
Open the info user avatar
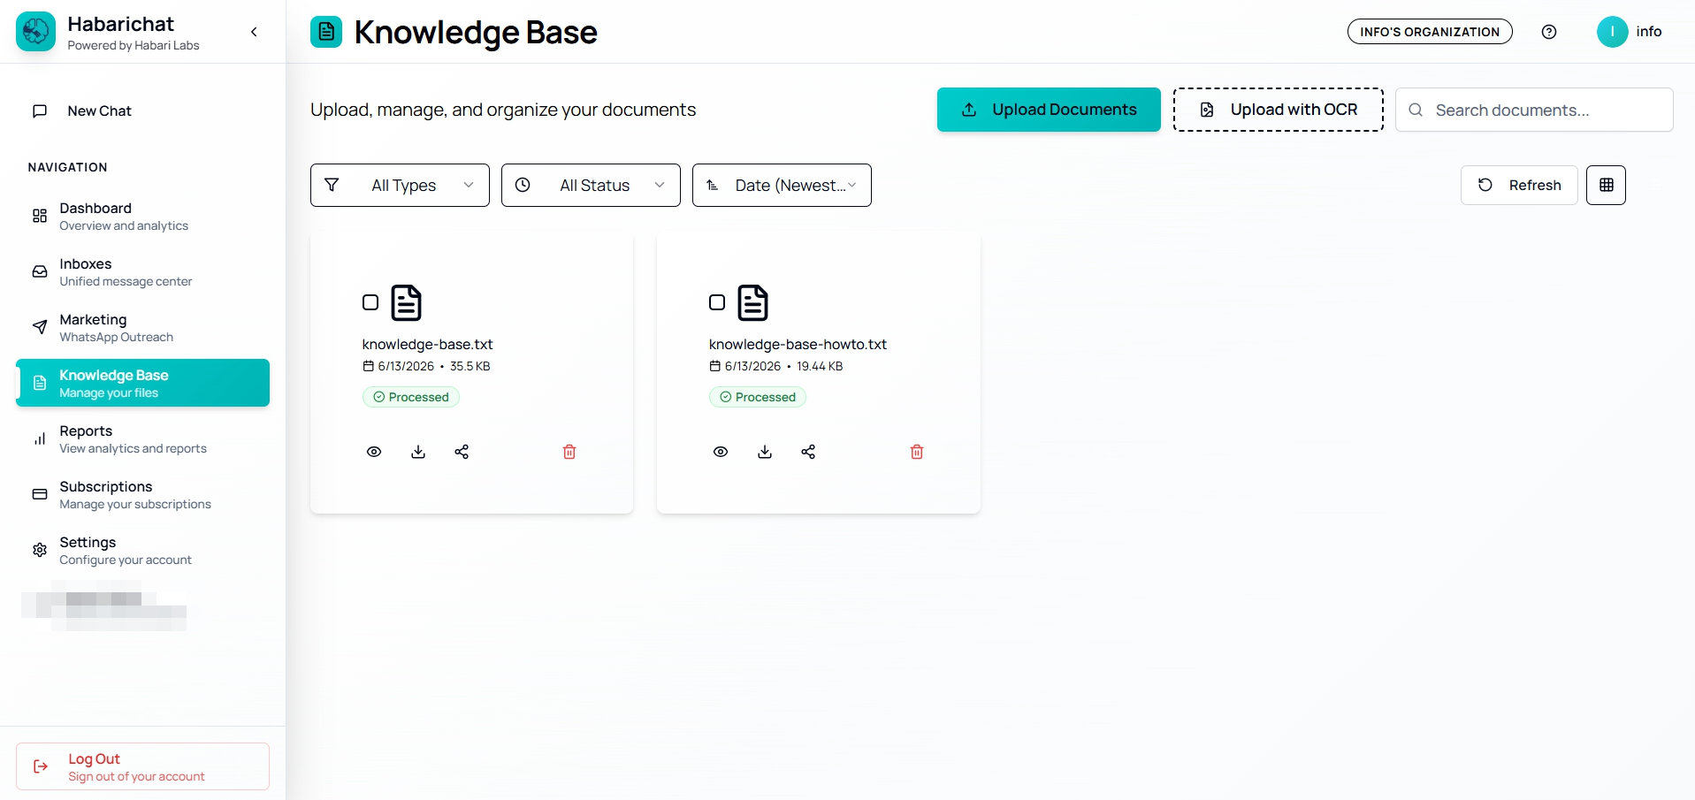[x=1612, y=32]
